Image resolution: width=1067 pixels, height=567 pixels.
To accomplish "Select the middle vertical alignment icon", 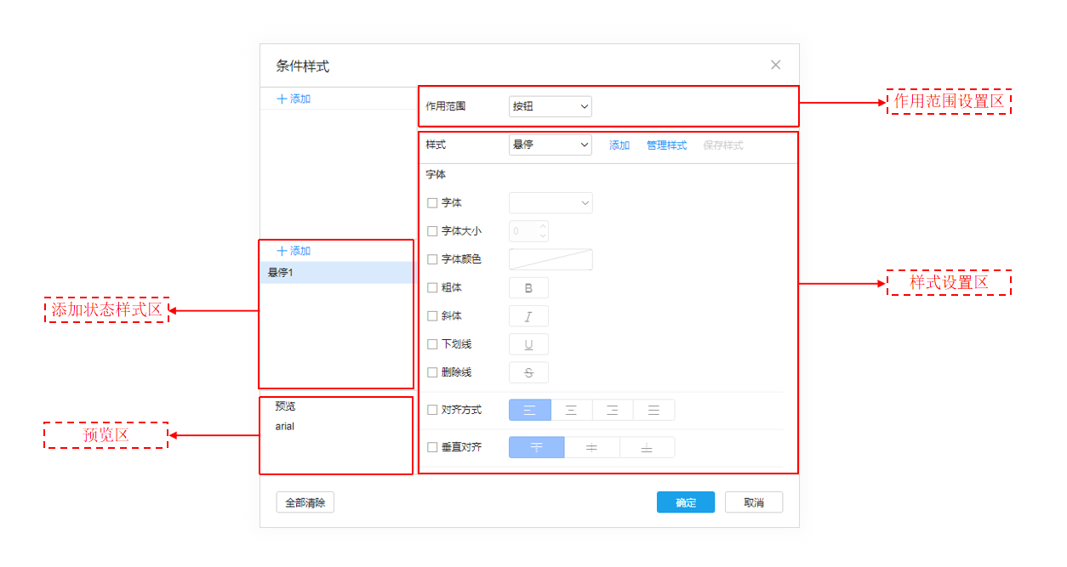I will click(x=591, y=446).
